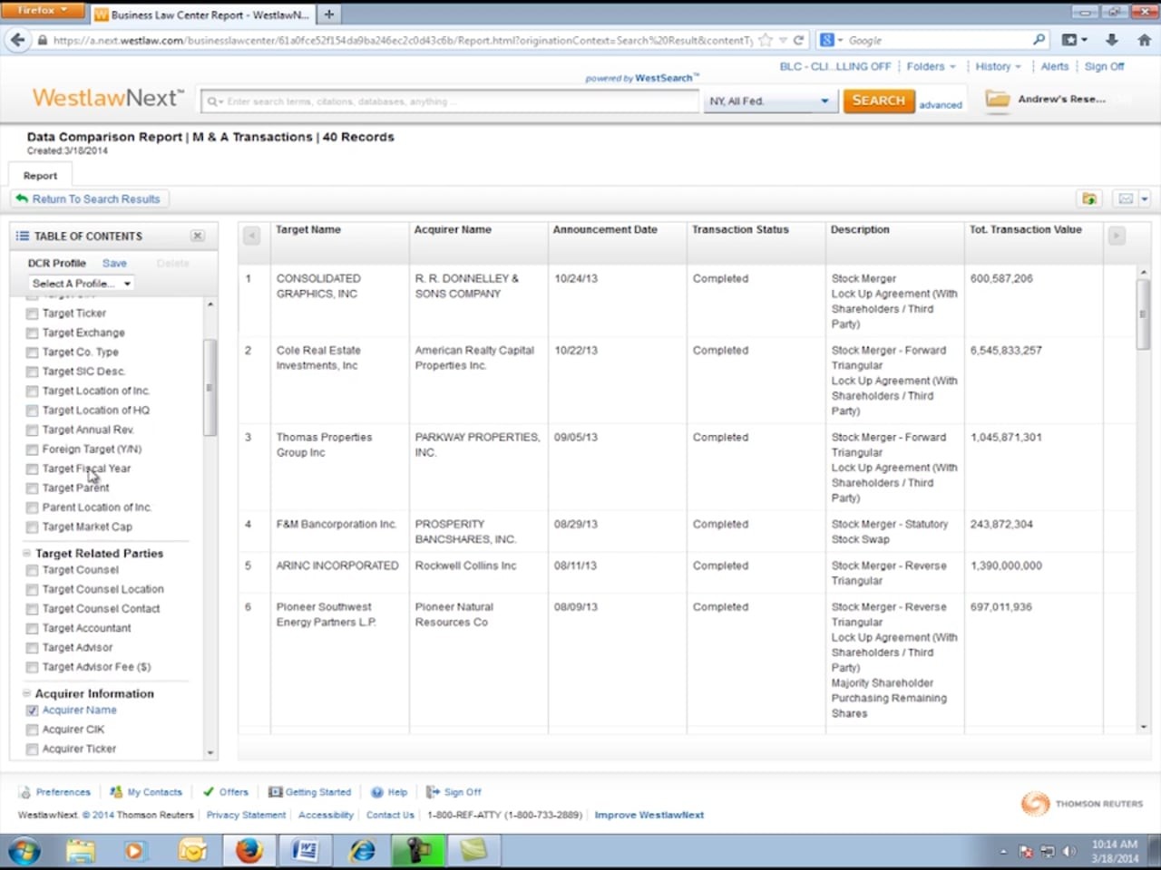The height and width of the screenshot is (870, 1161).
Task: Click the Return To Search Results arrow icon
Action: [22, 198]
